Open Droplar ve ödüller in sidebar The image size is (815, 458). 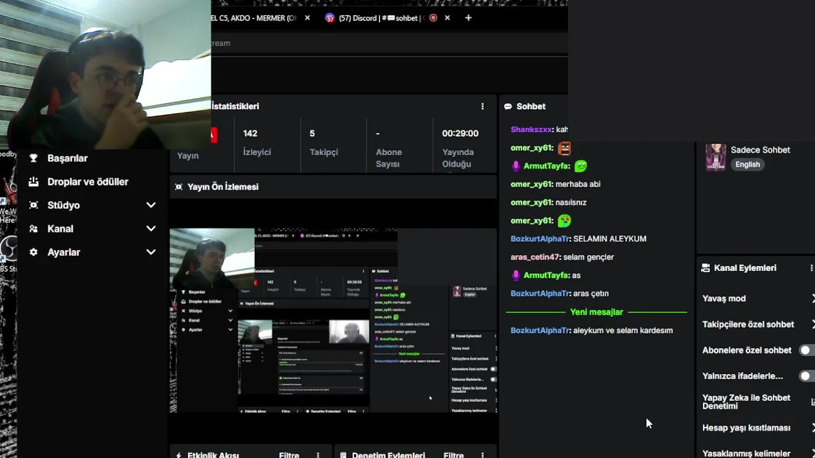pyautogui.click(x=88, y=181)
